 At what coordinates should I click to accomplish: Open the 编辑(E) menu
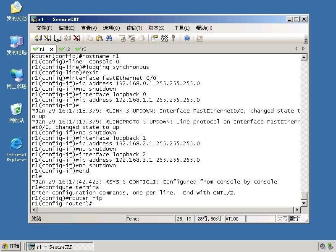point(66,28)
